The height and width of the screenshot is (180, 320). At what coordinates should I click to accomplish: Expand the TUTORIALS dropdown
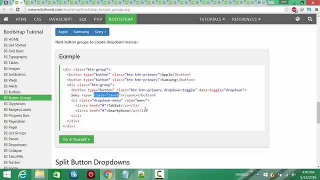212,19
